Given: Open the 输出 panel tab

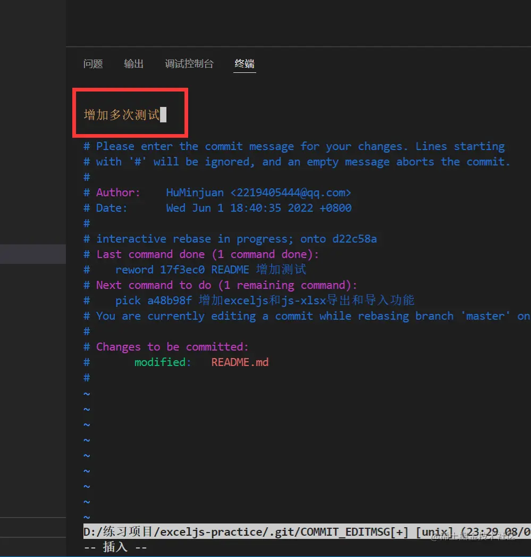Looking at the screenshot, I should click(x=133, y=64).
